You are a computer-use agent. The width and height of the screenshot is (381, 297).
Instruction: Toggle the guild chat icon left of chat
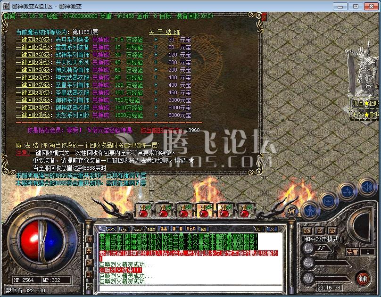(x=90, y=263)
